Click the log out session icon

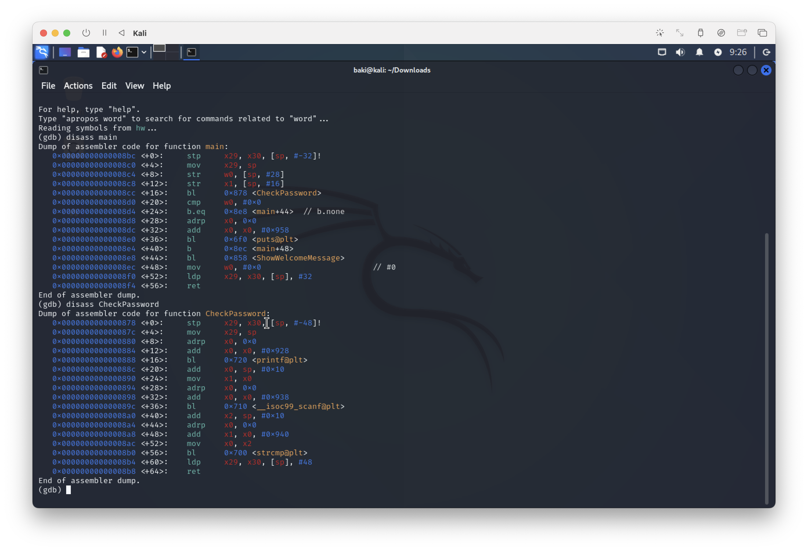click(766, 52)
